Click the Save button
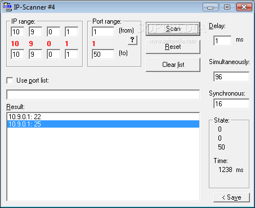Image resolution: width=255 pixels, height=208 pixels. coord(231,197)
